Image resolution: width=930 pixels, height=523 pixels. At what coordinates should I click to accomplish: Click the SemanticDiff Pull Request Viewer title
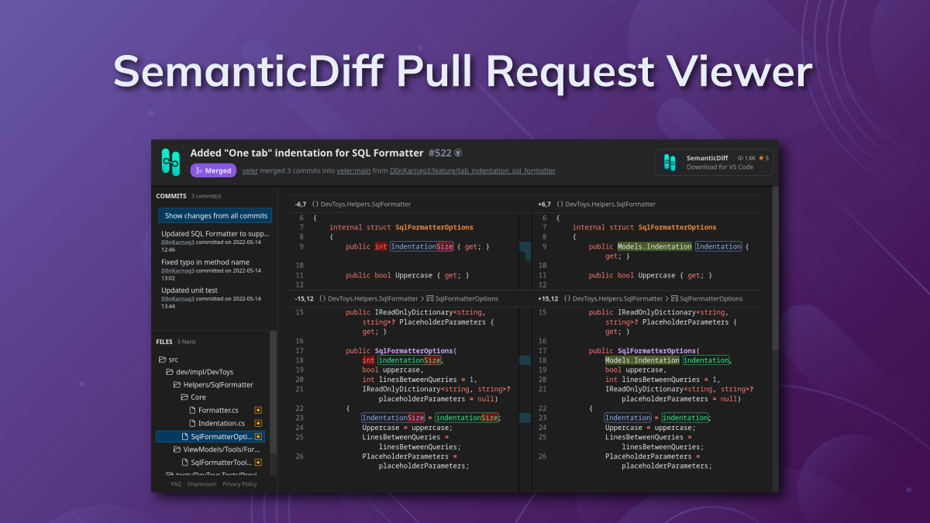click(463, 71)
